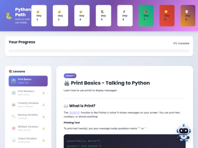
Task: Click the detective icon on Day 5
Action: click(x=102, y=12)
